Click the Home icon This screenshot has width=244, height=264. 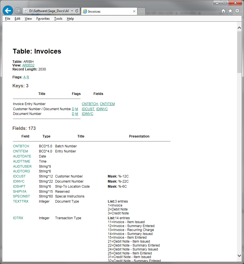223,11
